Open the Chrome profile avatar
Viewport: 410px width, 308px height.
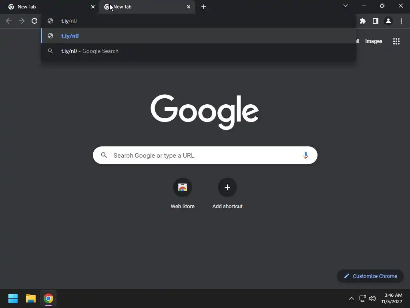pyautogui.click(x=388, y=21)
